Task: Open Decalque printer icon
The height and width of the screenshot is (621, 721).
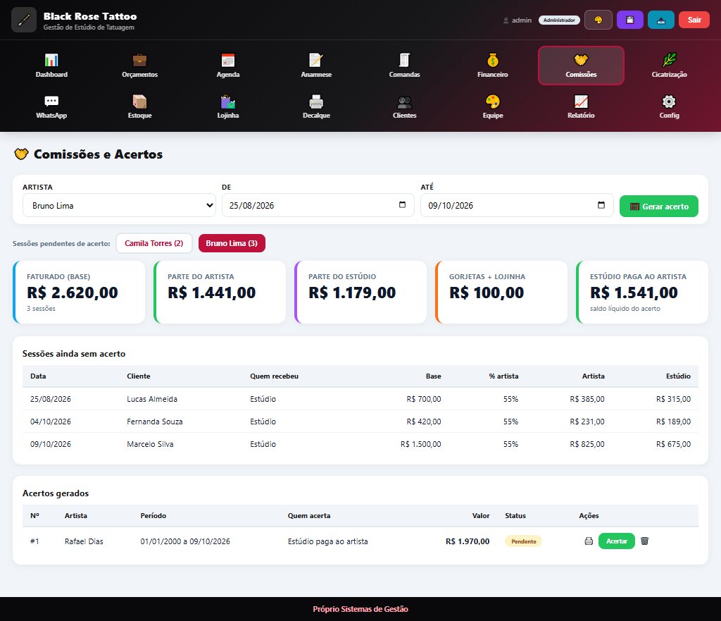Action: pos(316,102)
